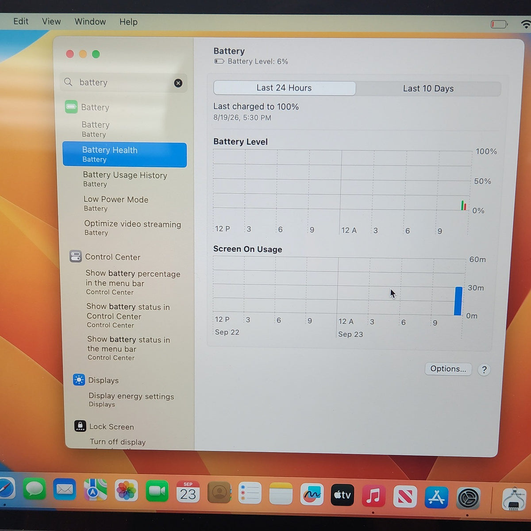Click 'Battery Level: 6%' text
This screenshot has height=531, width=531.
tap(258, 62)
